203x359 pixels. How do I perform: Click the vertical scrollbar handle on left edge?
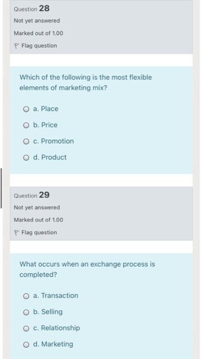(x=1, y=188)
